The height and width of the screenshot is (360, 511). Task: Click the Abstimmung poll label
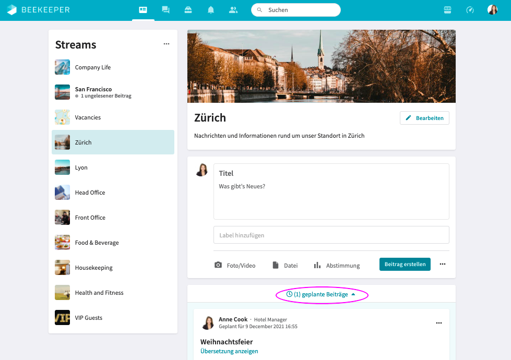point(343,266)
